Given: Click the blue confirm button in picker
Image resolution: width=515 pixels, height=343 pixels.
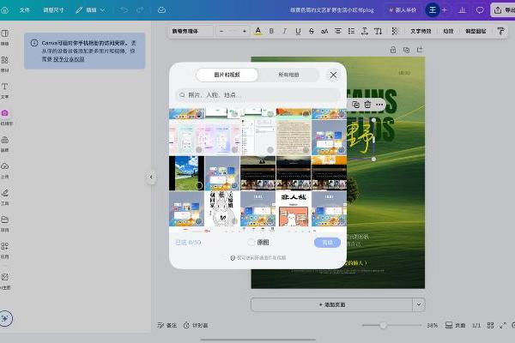Looking at the screenshot, I should point(327,243).
